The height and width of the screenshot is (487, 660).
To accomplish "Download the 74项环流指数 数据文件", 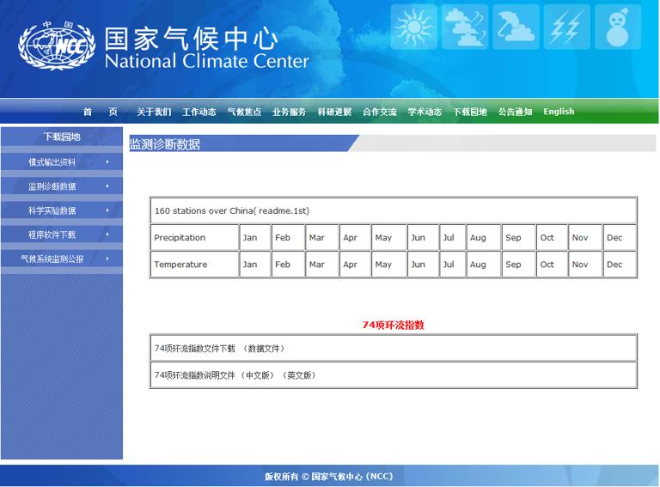I will (x=264, y=349).
